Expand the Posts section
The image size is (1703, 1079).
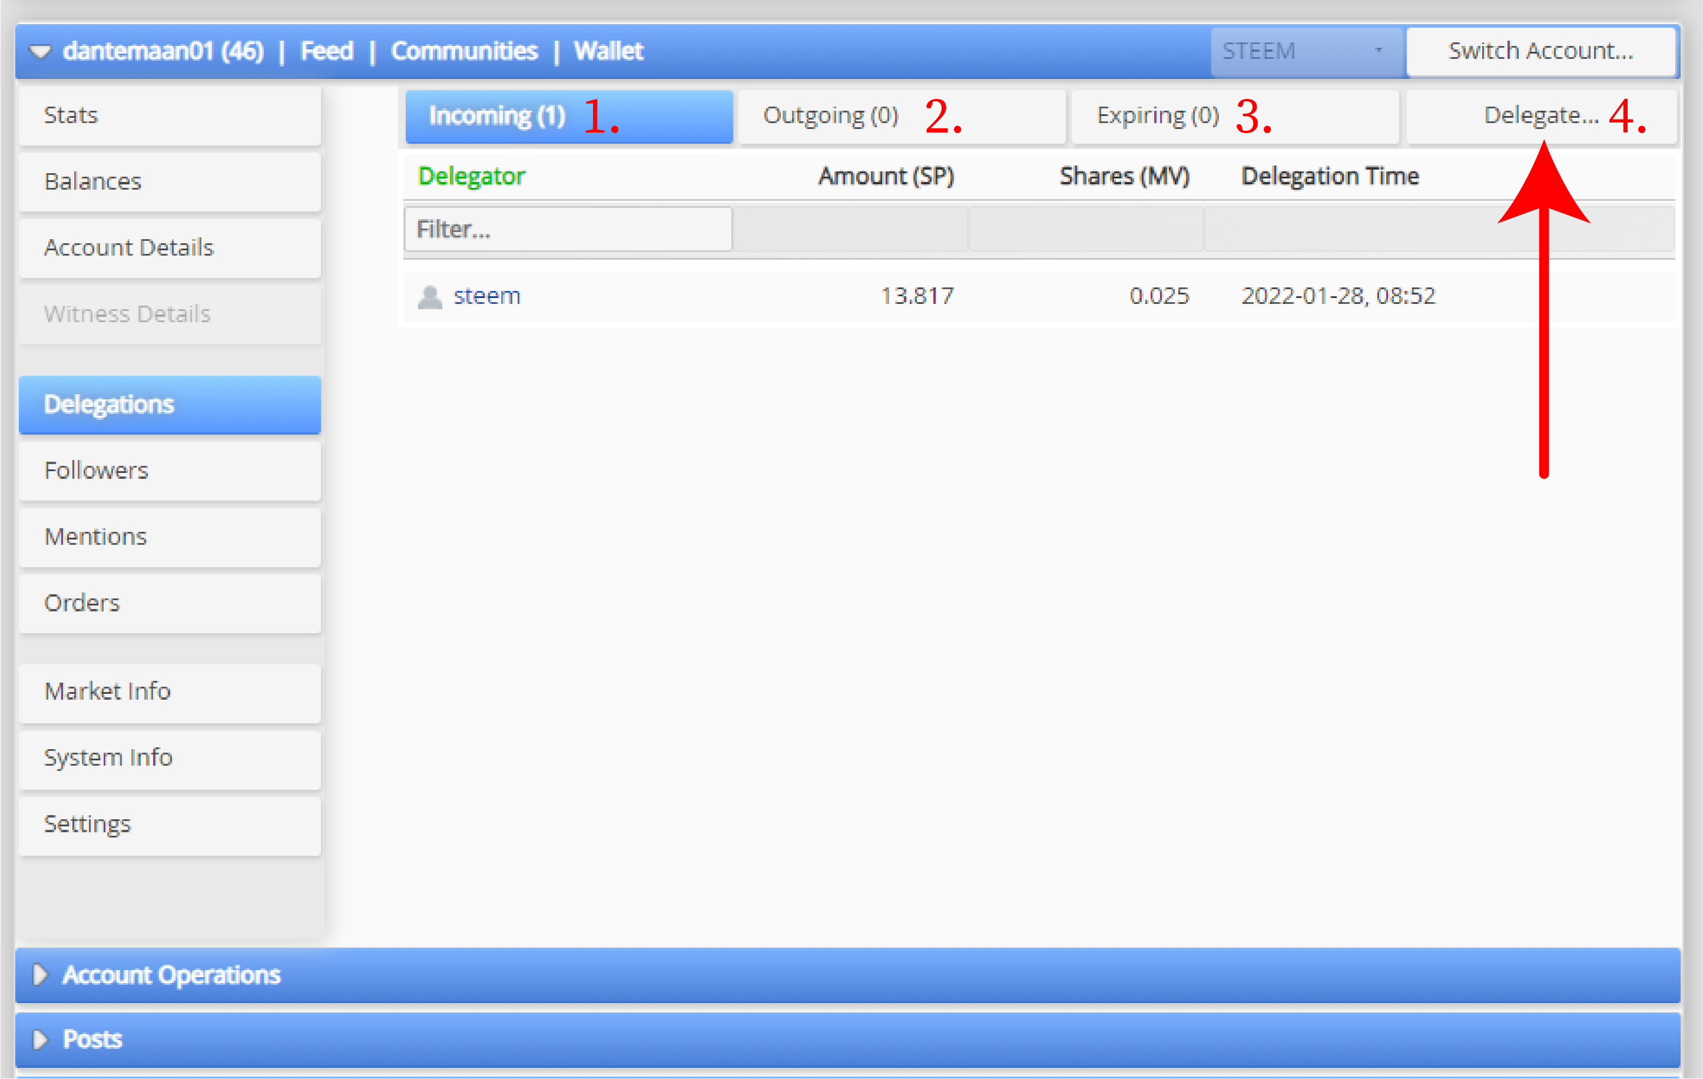847,1040
